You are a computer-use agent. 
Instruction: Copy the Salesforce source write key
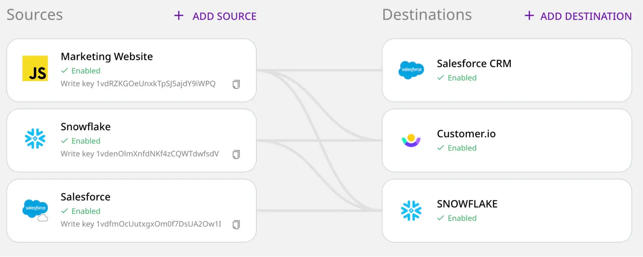tap(236, 224)
